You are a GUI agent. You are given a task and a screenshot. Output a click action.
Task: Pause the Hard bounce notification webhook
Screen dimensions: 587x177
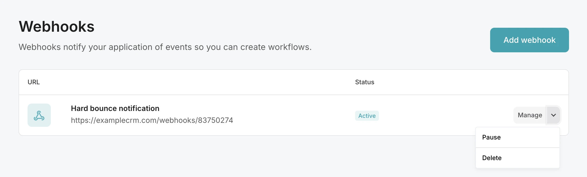point(491,137)
